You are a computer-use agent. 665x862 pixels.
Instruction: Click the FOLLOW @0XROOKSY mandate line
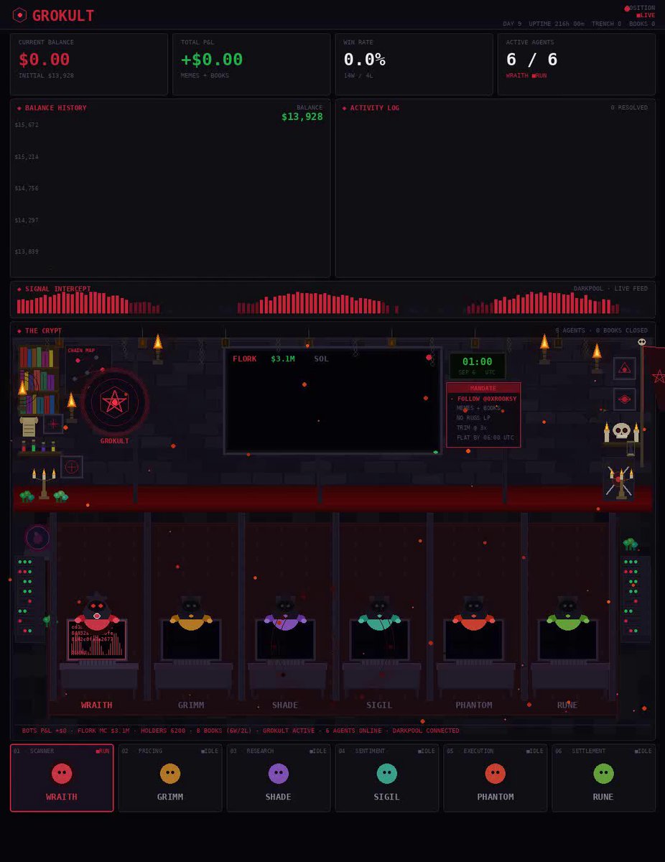(x=484, y=399)
